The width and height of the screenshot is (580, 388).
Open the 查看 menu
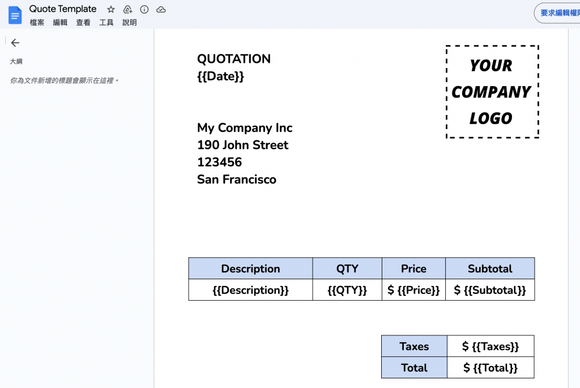(83, 23)
